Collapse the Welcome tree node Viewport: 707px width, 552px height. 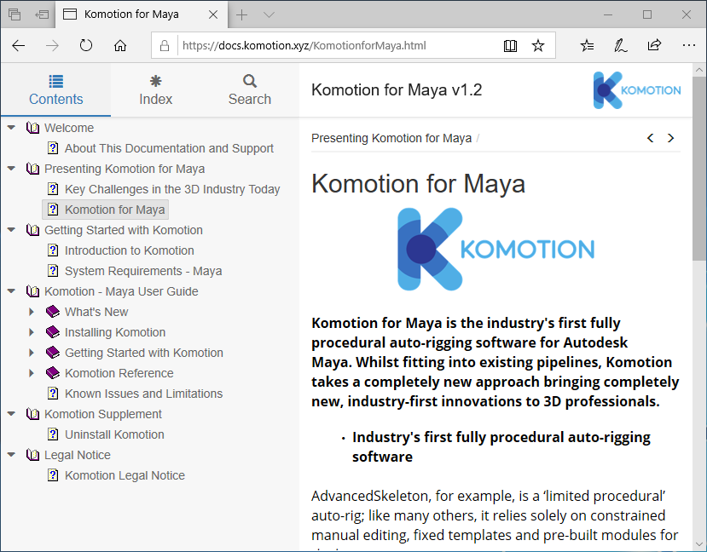tap(12, 128)
